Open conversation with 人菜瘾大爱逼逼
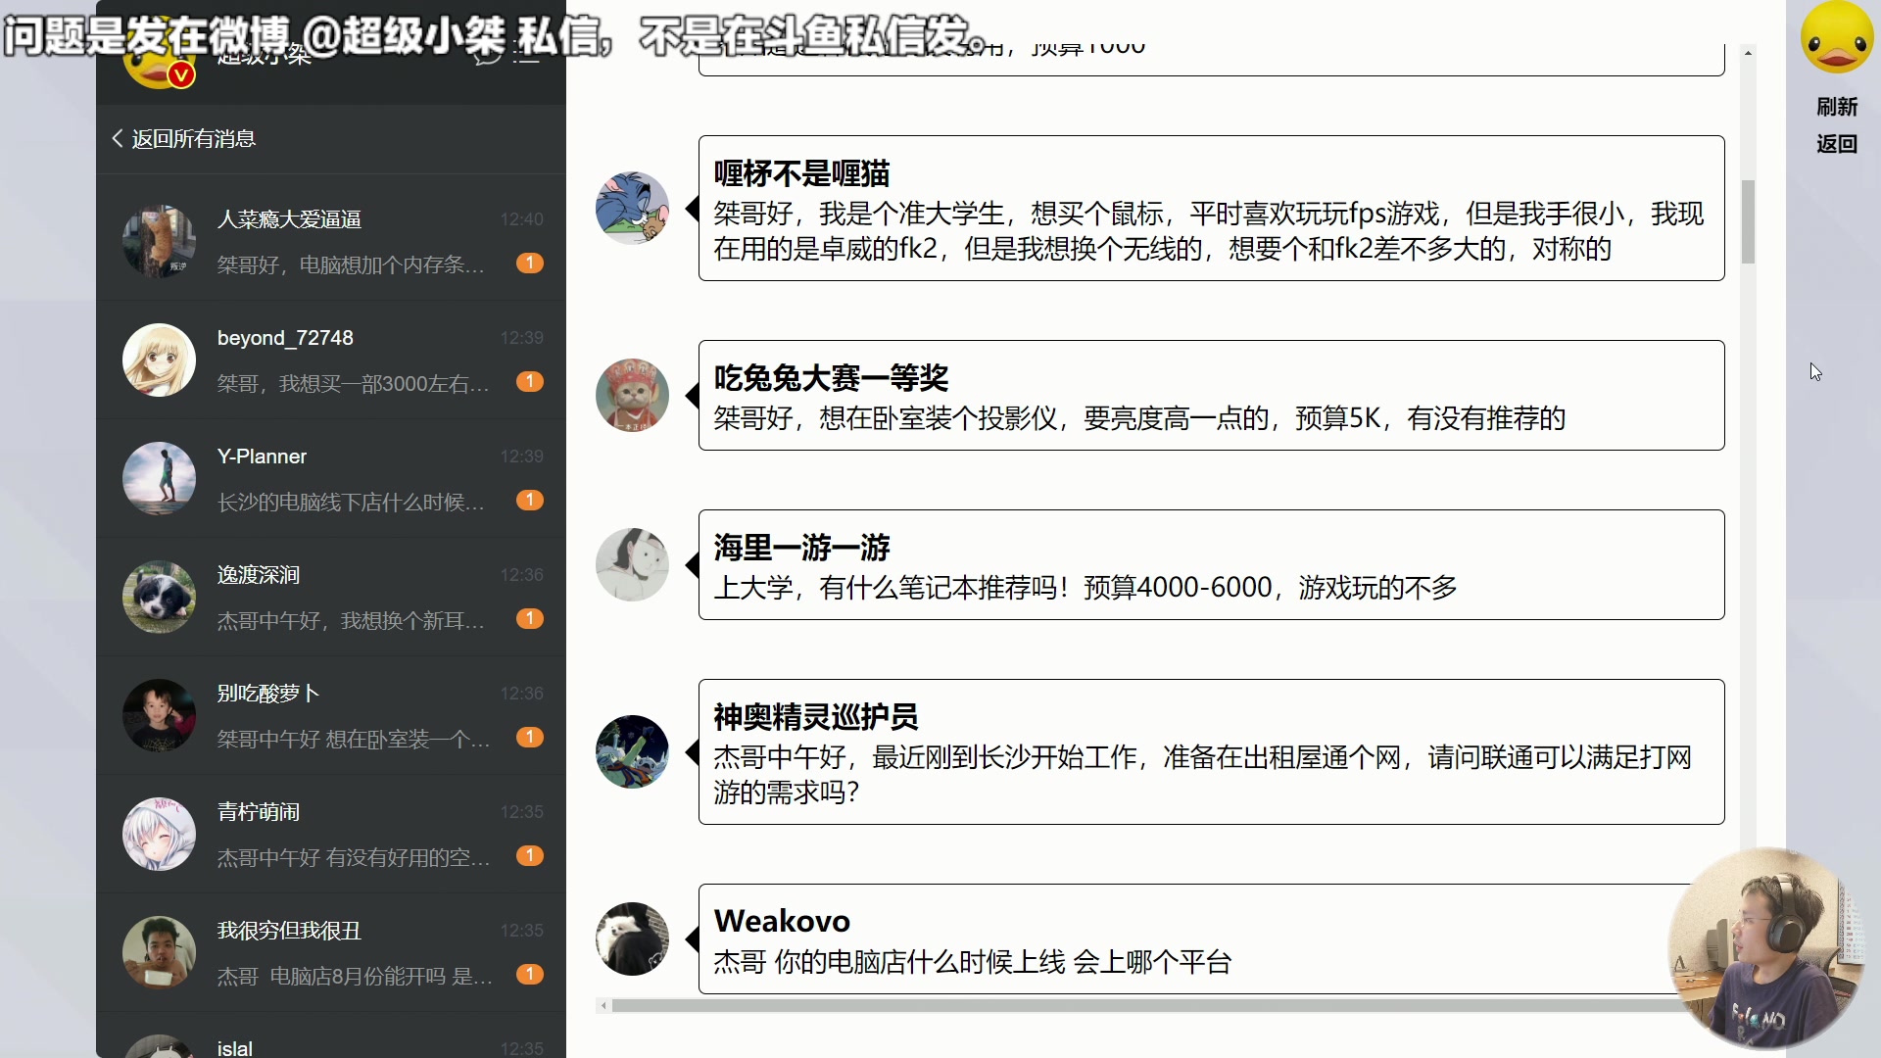The image size is (1881, 1058). [331, 240]
